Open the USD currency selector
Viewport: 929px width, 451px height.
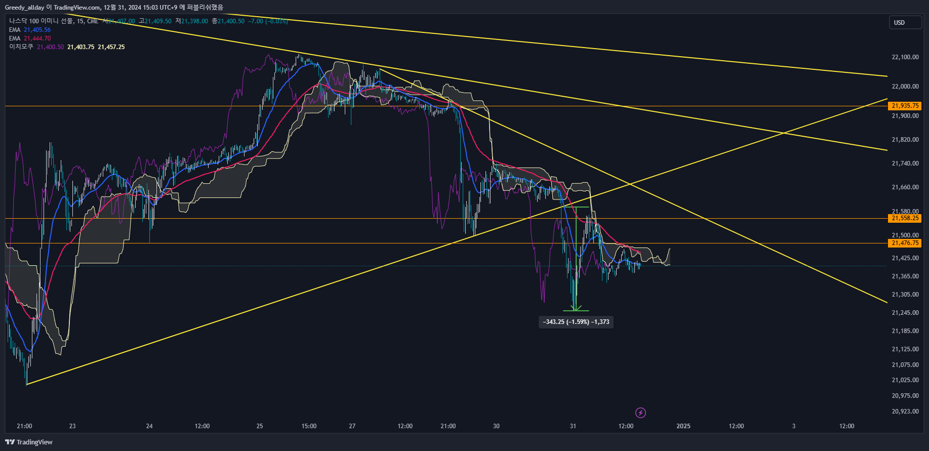[x=905, y=22]
